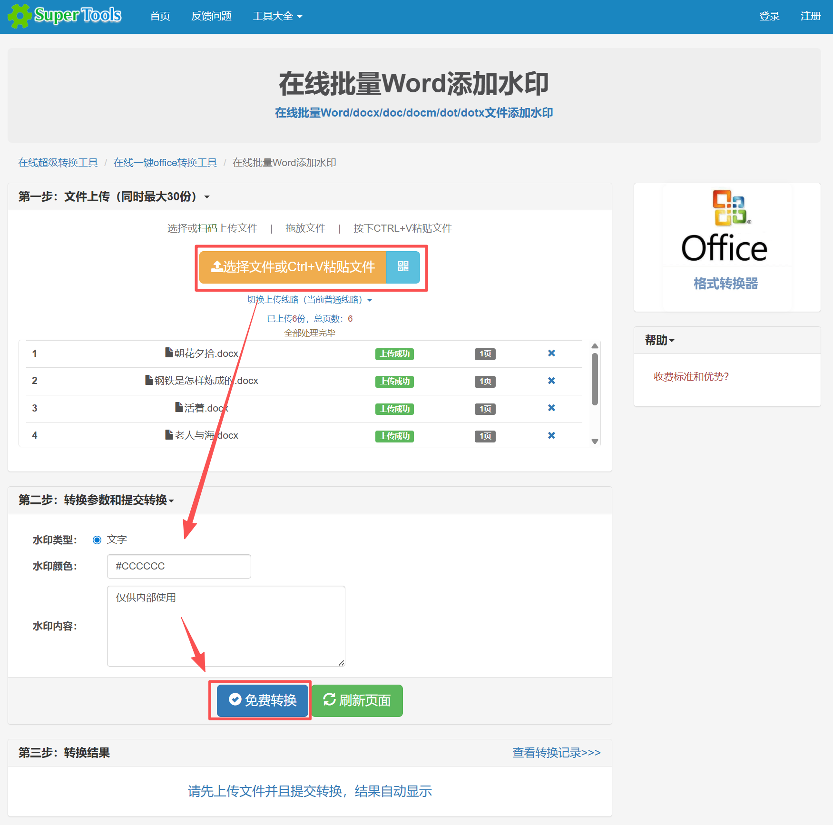The width and height of the screenshot is (833, 825).
Task: Delete 活着.doc via its X icon
Action: click(551, 408)
